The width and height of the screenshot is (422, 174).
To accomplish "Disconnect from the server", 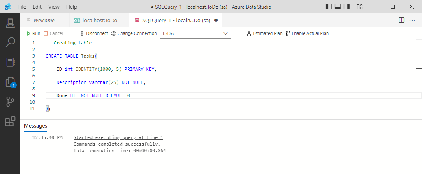I will point(95,33).
